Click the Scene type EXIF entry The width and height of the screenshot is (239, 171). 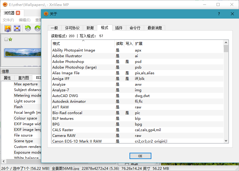pyautogui.click(x=23, y=141)
